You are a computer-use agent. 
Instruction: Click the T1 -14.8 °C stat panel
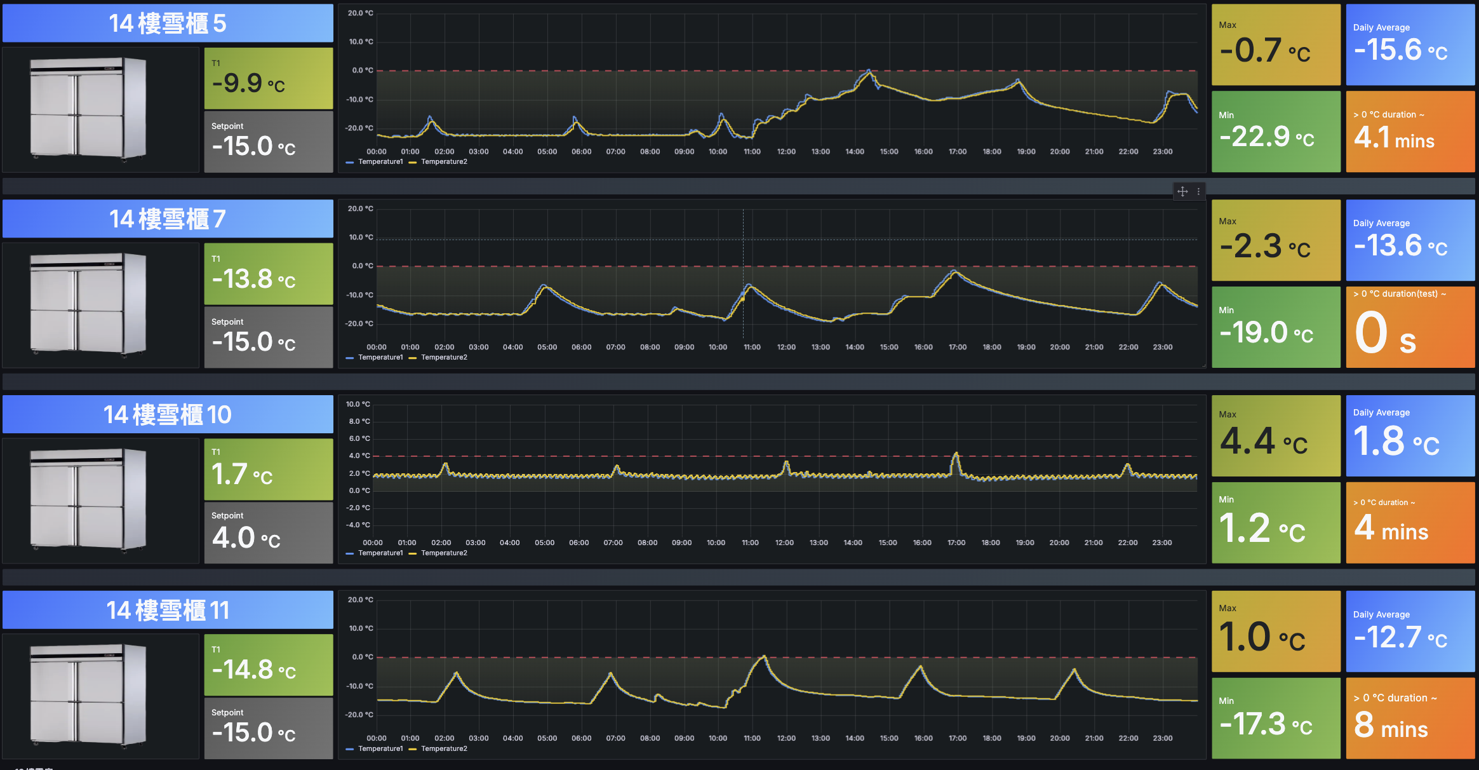click(269, 665)
